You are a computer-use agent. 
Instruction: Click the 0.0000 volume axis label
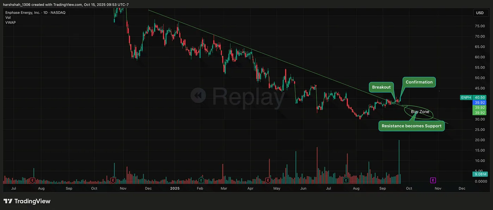[x=480, y=182]
